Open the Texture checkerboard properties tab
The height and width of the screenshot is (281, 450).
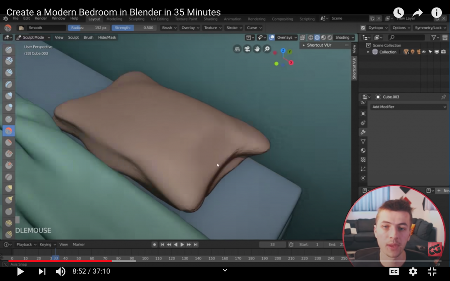tap(363, 160)
